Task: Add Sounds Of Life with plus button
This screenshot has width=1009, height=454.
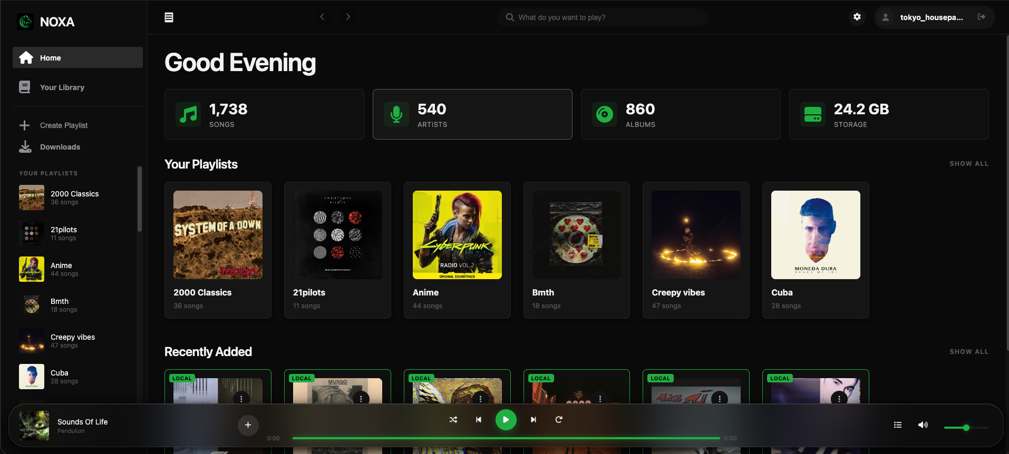Action: [248, 425]
